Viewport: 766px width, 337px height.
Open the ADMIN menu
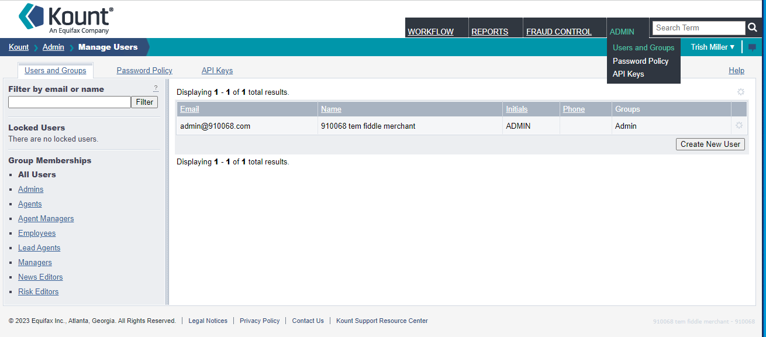[x=622, y=32]
